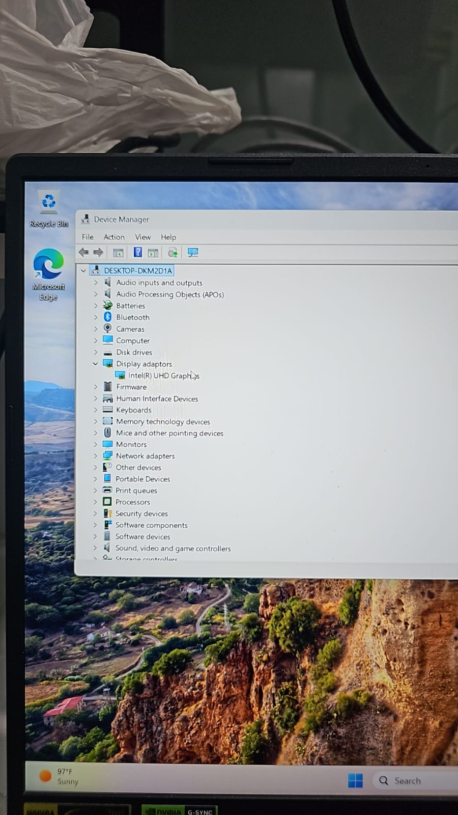This screenshot has height=815, width=458.
Task: Click the 'Device Manager' window title
Action: (122, 220)
